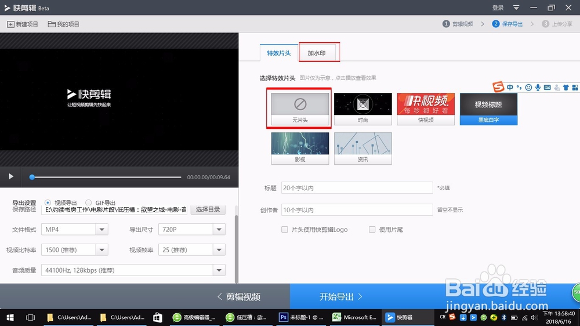Click the 标题 title input field

tap(357, 187)
